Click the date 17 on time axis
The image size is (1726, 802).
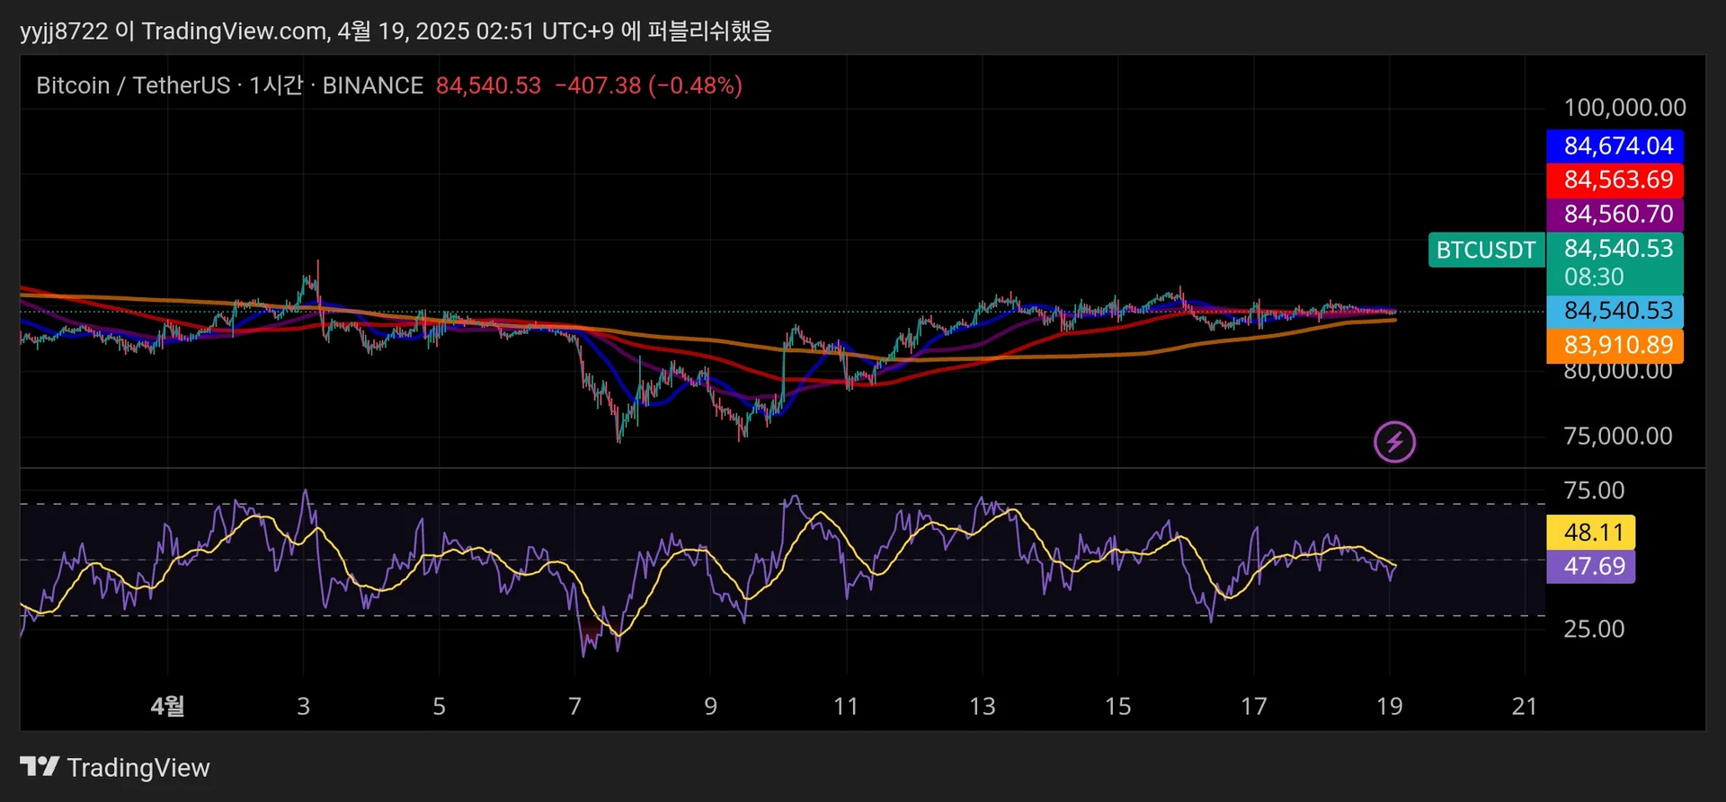(x=1253, y=706)
